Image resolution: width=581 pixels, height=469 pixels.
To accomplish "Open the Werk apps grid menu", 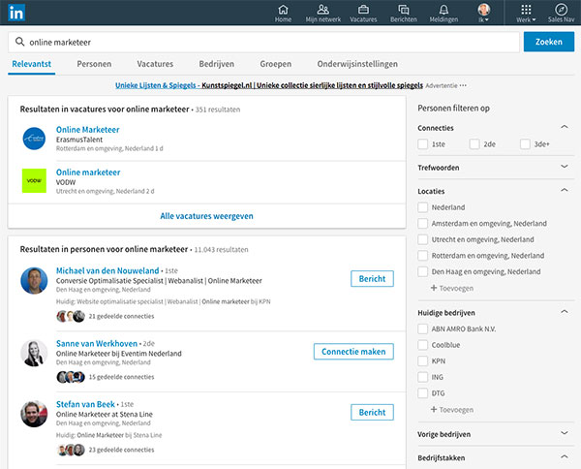I will [526, 14].
